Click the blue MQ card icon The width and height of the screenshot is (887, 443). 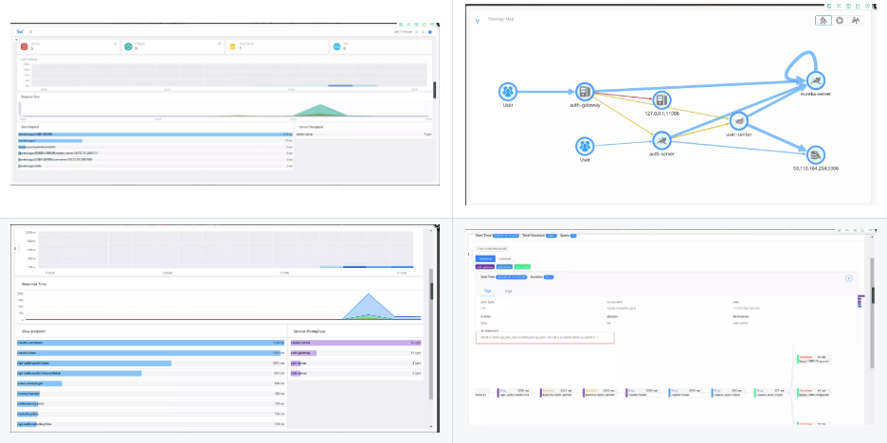337,46
